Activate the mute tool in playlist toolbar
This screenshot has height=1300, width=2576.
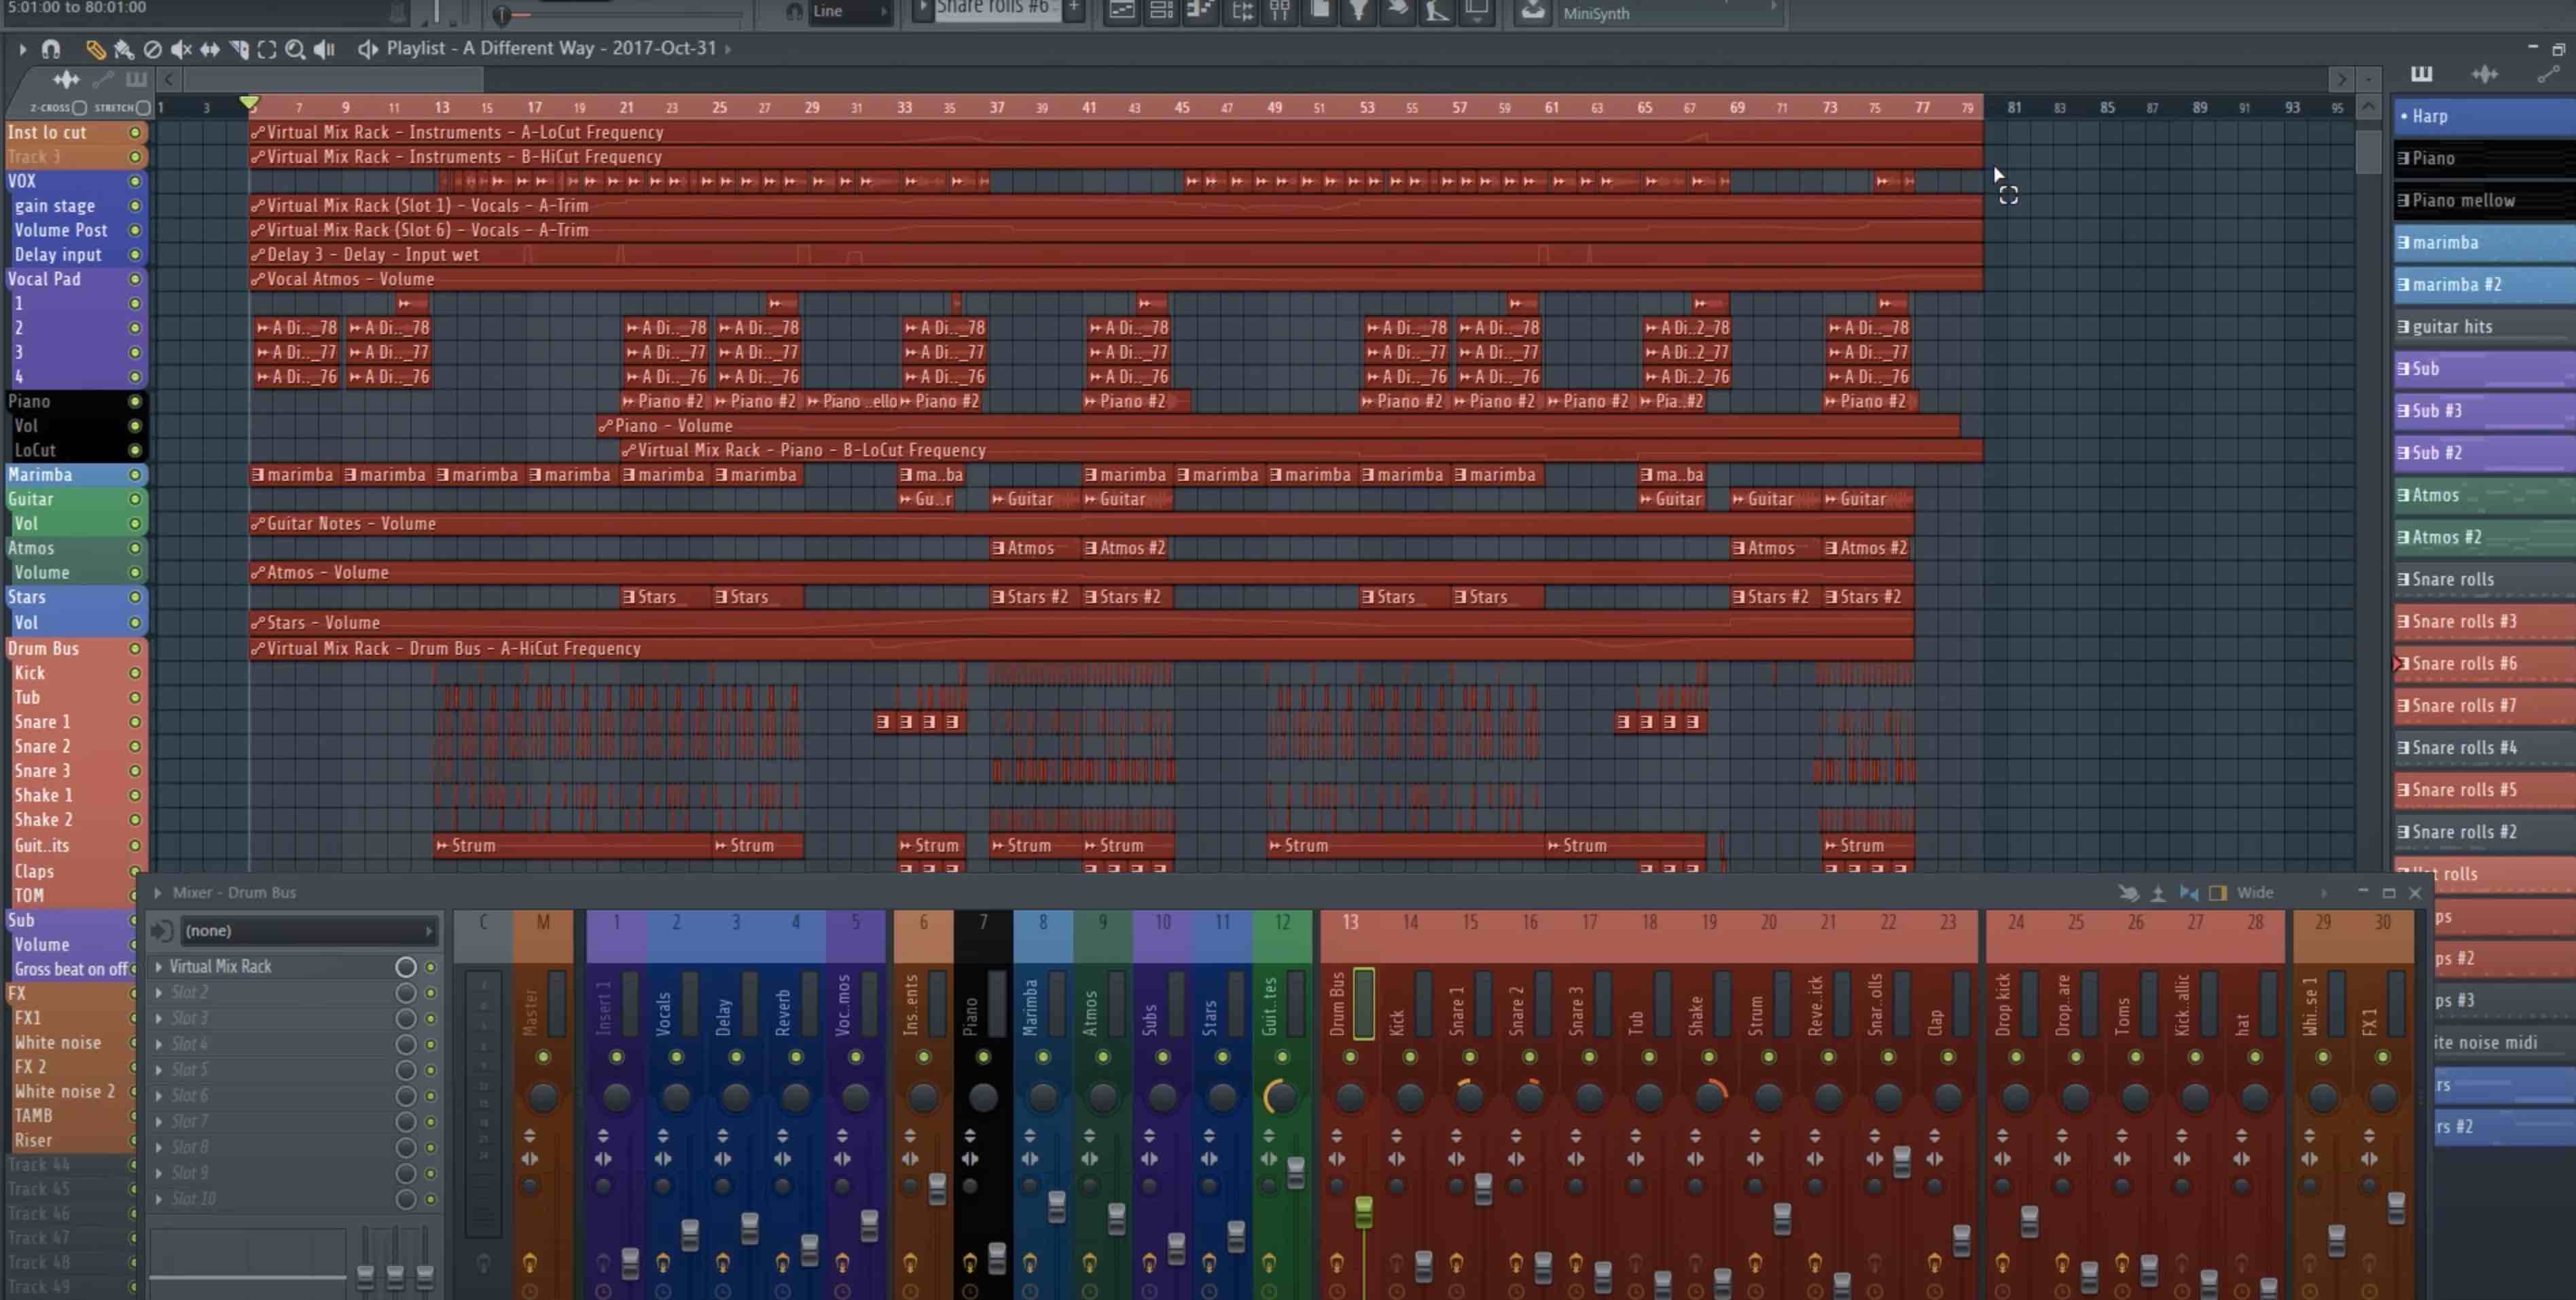pos(181,49)
